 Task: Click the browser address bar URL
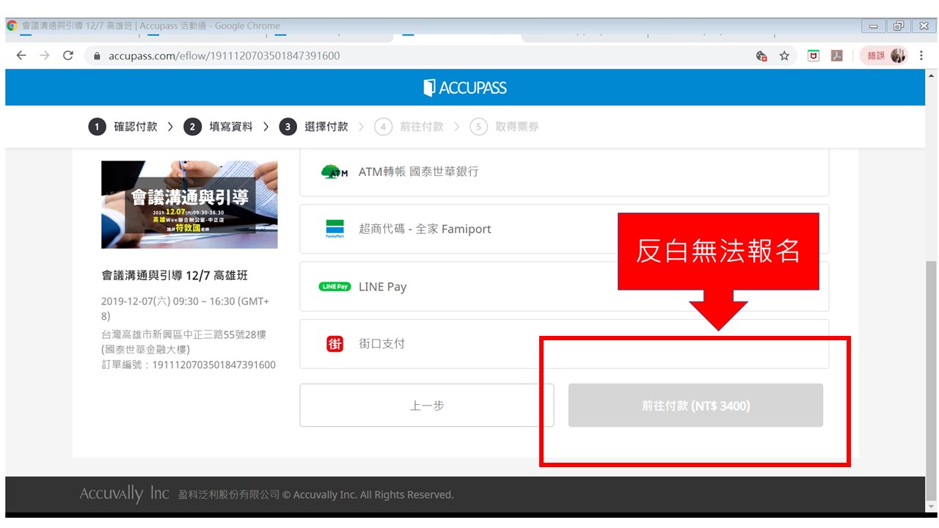coord(224,56)
